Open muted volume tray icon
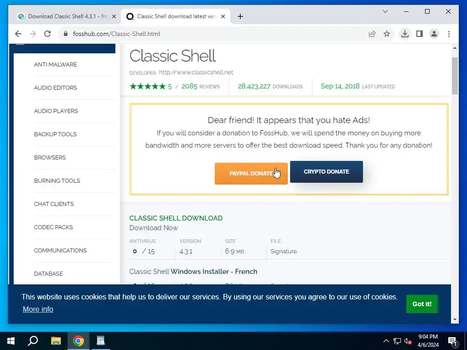467x350 pixels. (x=408, y=341)
